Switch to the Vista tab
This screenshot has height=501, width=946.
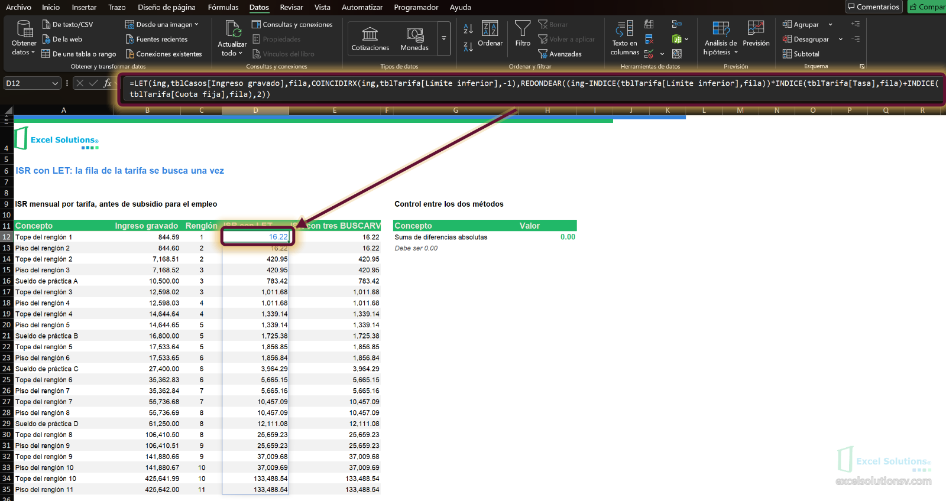pyautogui.click(x=322, y=7)
